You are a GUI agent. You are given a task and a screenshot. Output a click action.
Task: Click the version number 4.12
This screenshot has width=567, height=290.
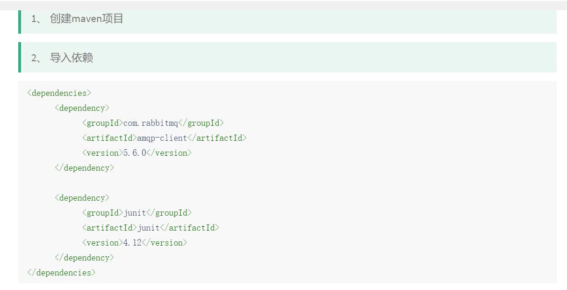coord(132,243)
